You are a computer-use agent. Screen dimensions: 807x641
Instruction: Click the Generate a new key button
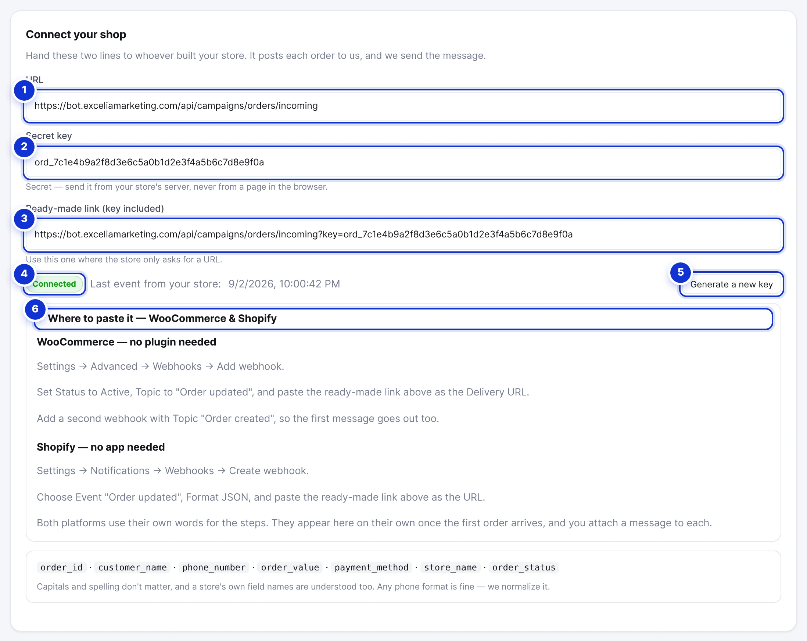tap(731, 284)
